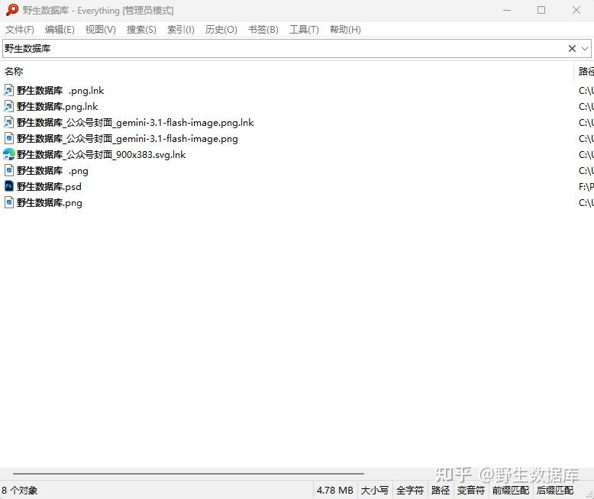Screen dimensions: 594x499
Task: Open the 历史(O) menu
Action: 221,30
